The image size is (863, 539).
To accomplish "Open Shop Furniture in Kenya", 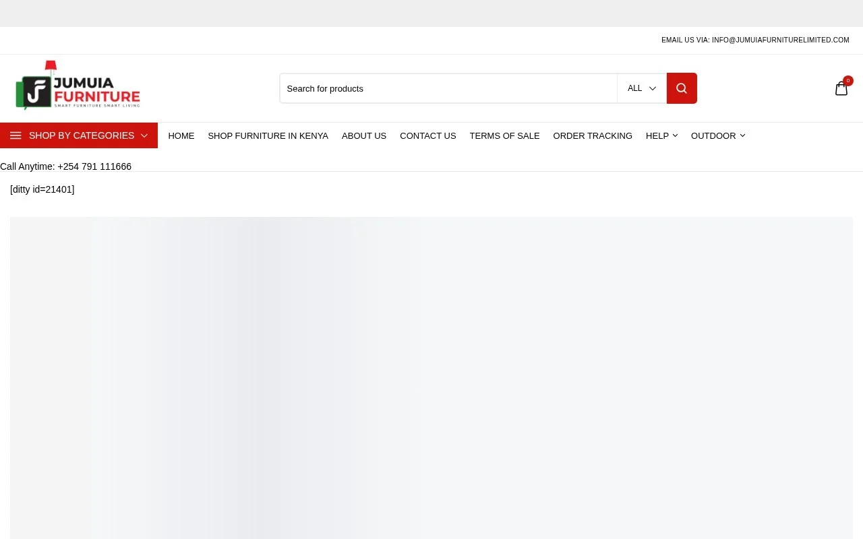I will pyautogui.click(x=268, y=135).
